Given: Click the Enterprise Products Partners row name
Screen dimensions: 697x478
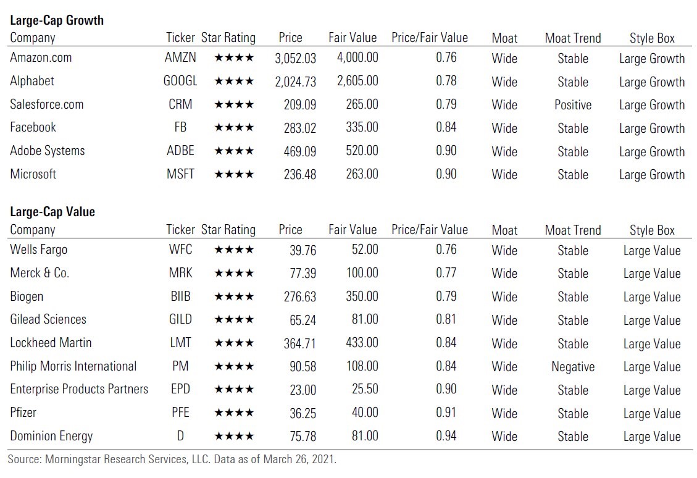Looking at the screenshot, I should pos(79,390).
